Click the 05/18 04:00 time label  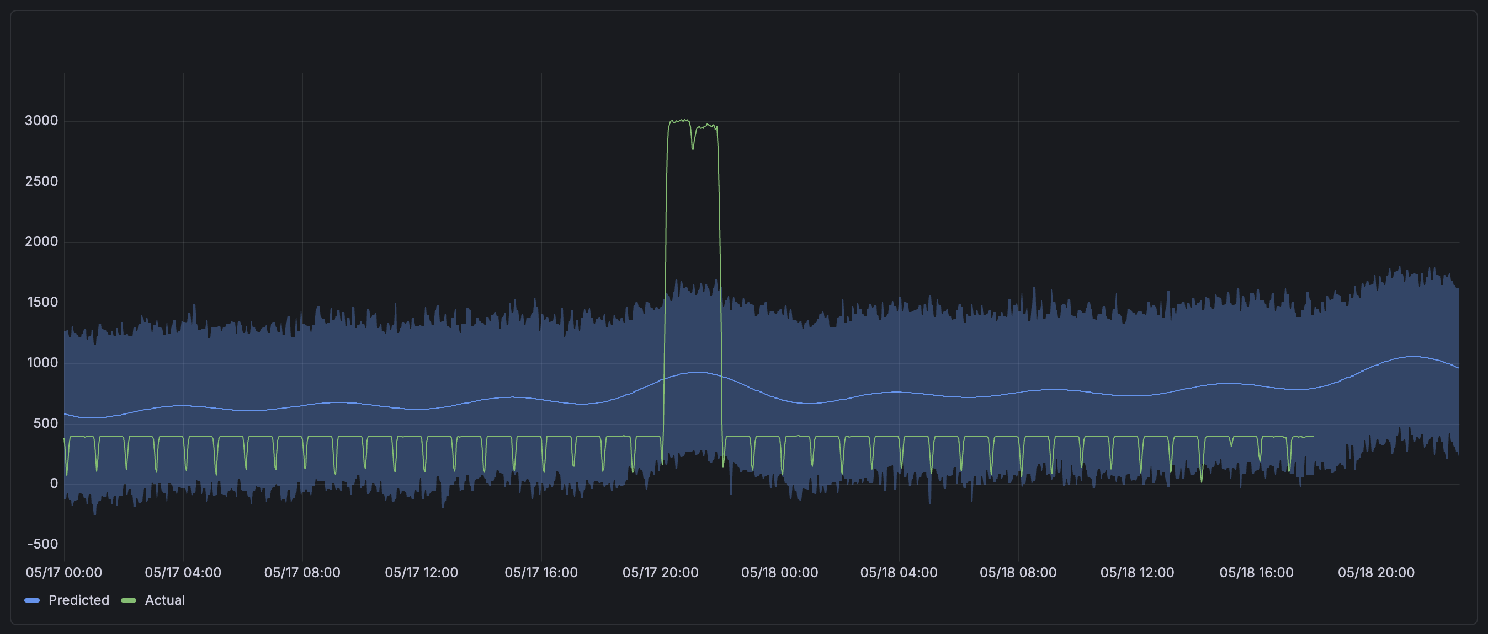(899, 572)
